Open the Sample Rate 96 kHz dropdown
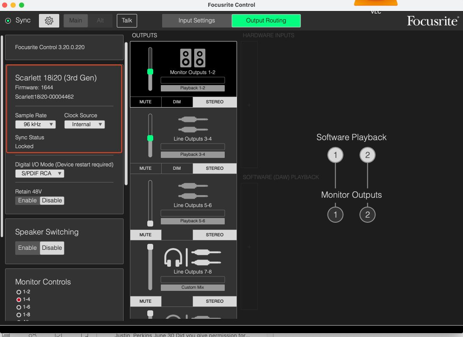463x337 pixels. click(36, 124)
